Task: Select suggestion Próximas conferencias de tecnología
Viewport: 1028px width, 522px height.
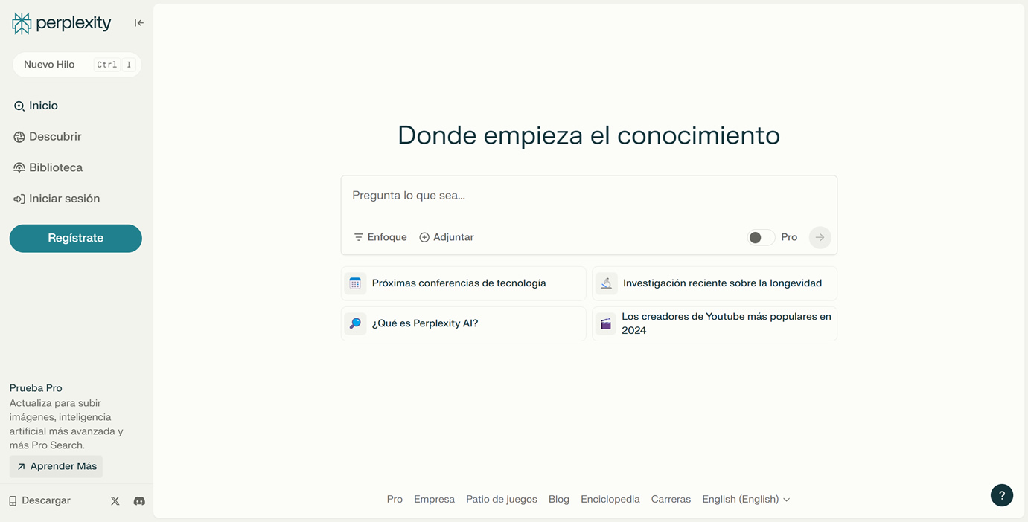Action: click(464, 283)
